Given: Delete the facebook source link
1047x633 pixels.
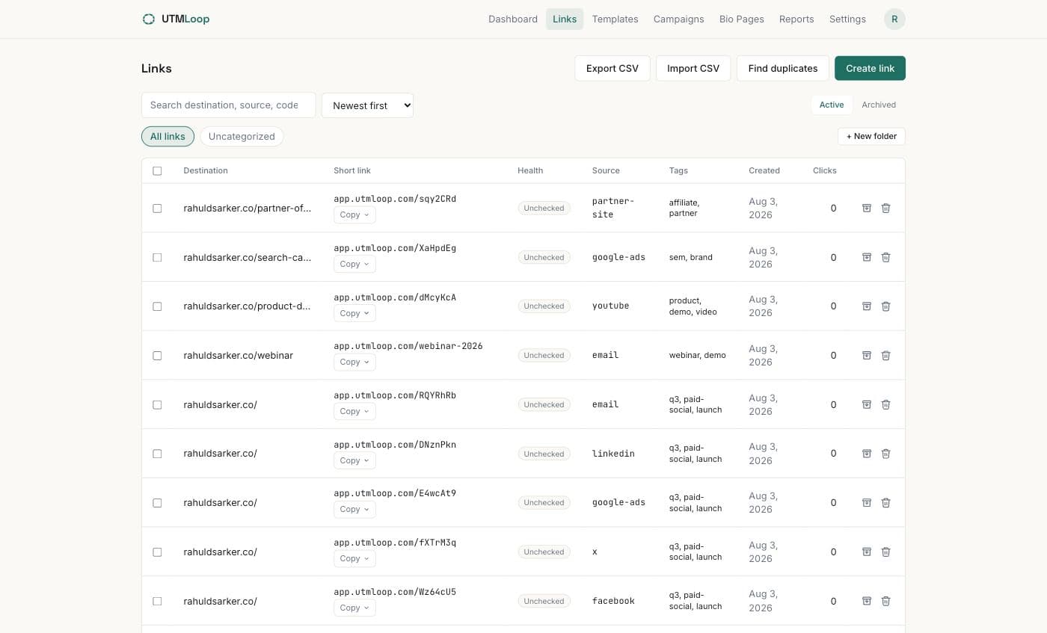Looking at the screenshot, I should pyautogui.click(x=885, y=601).
